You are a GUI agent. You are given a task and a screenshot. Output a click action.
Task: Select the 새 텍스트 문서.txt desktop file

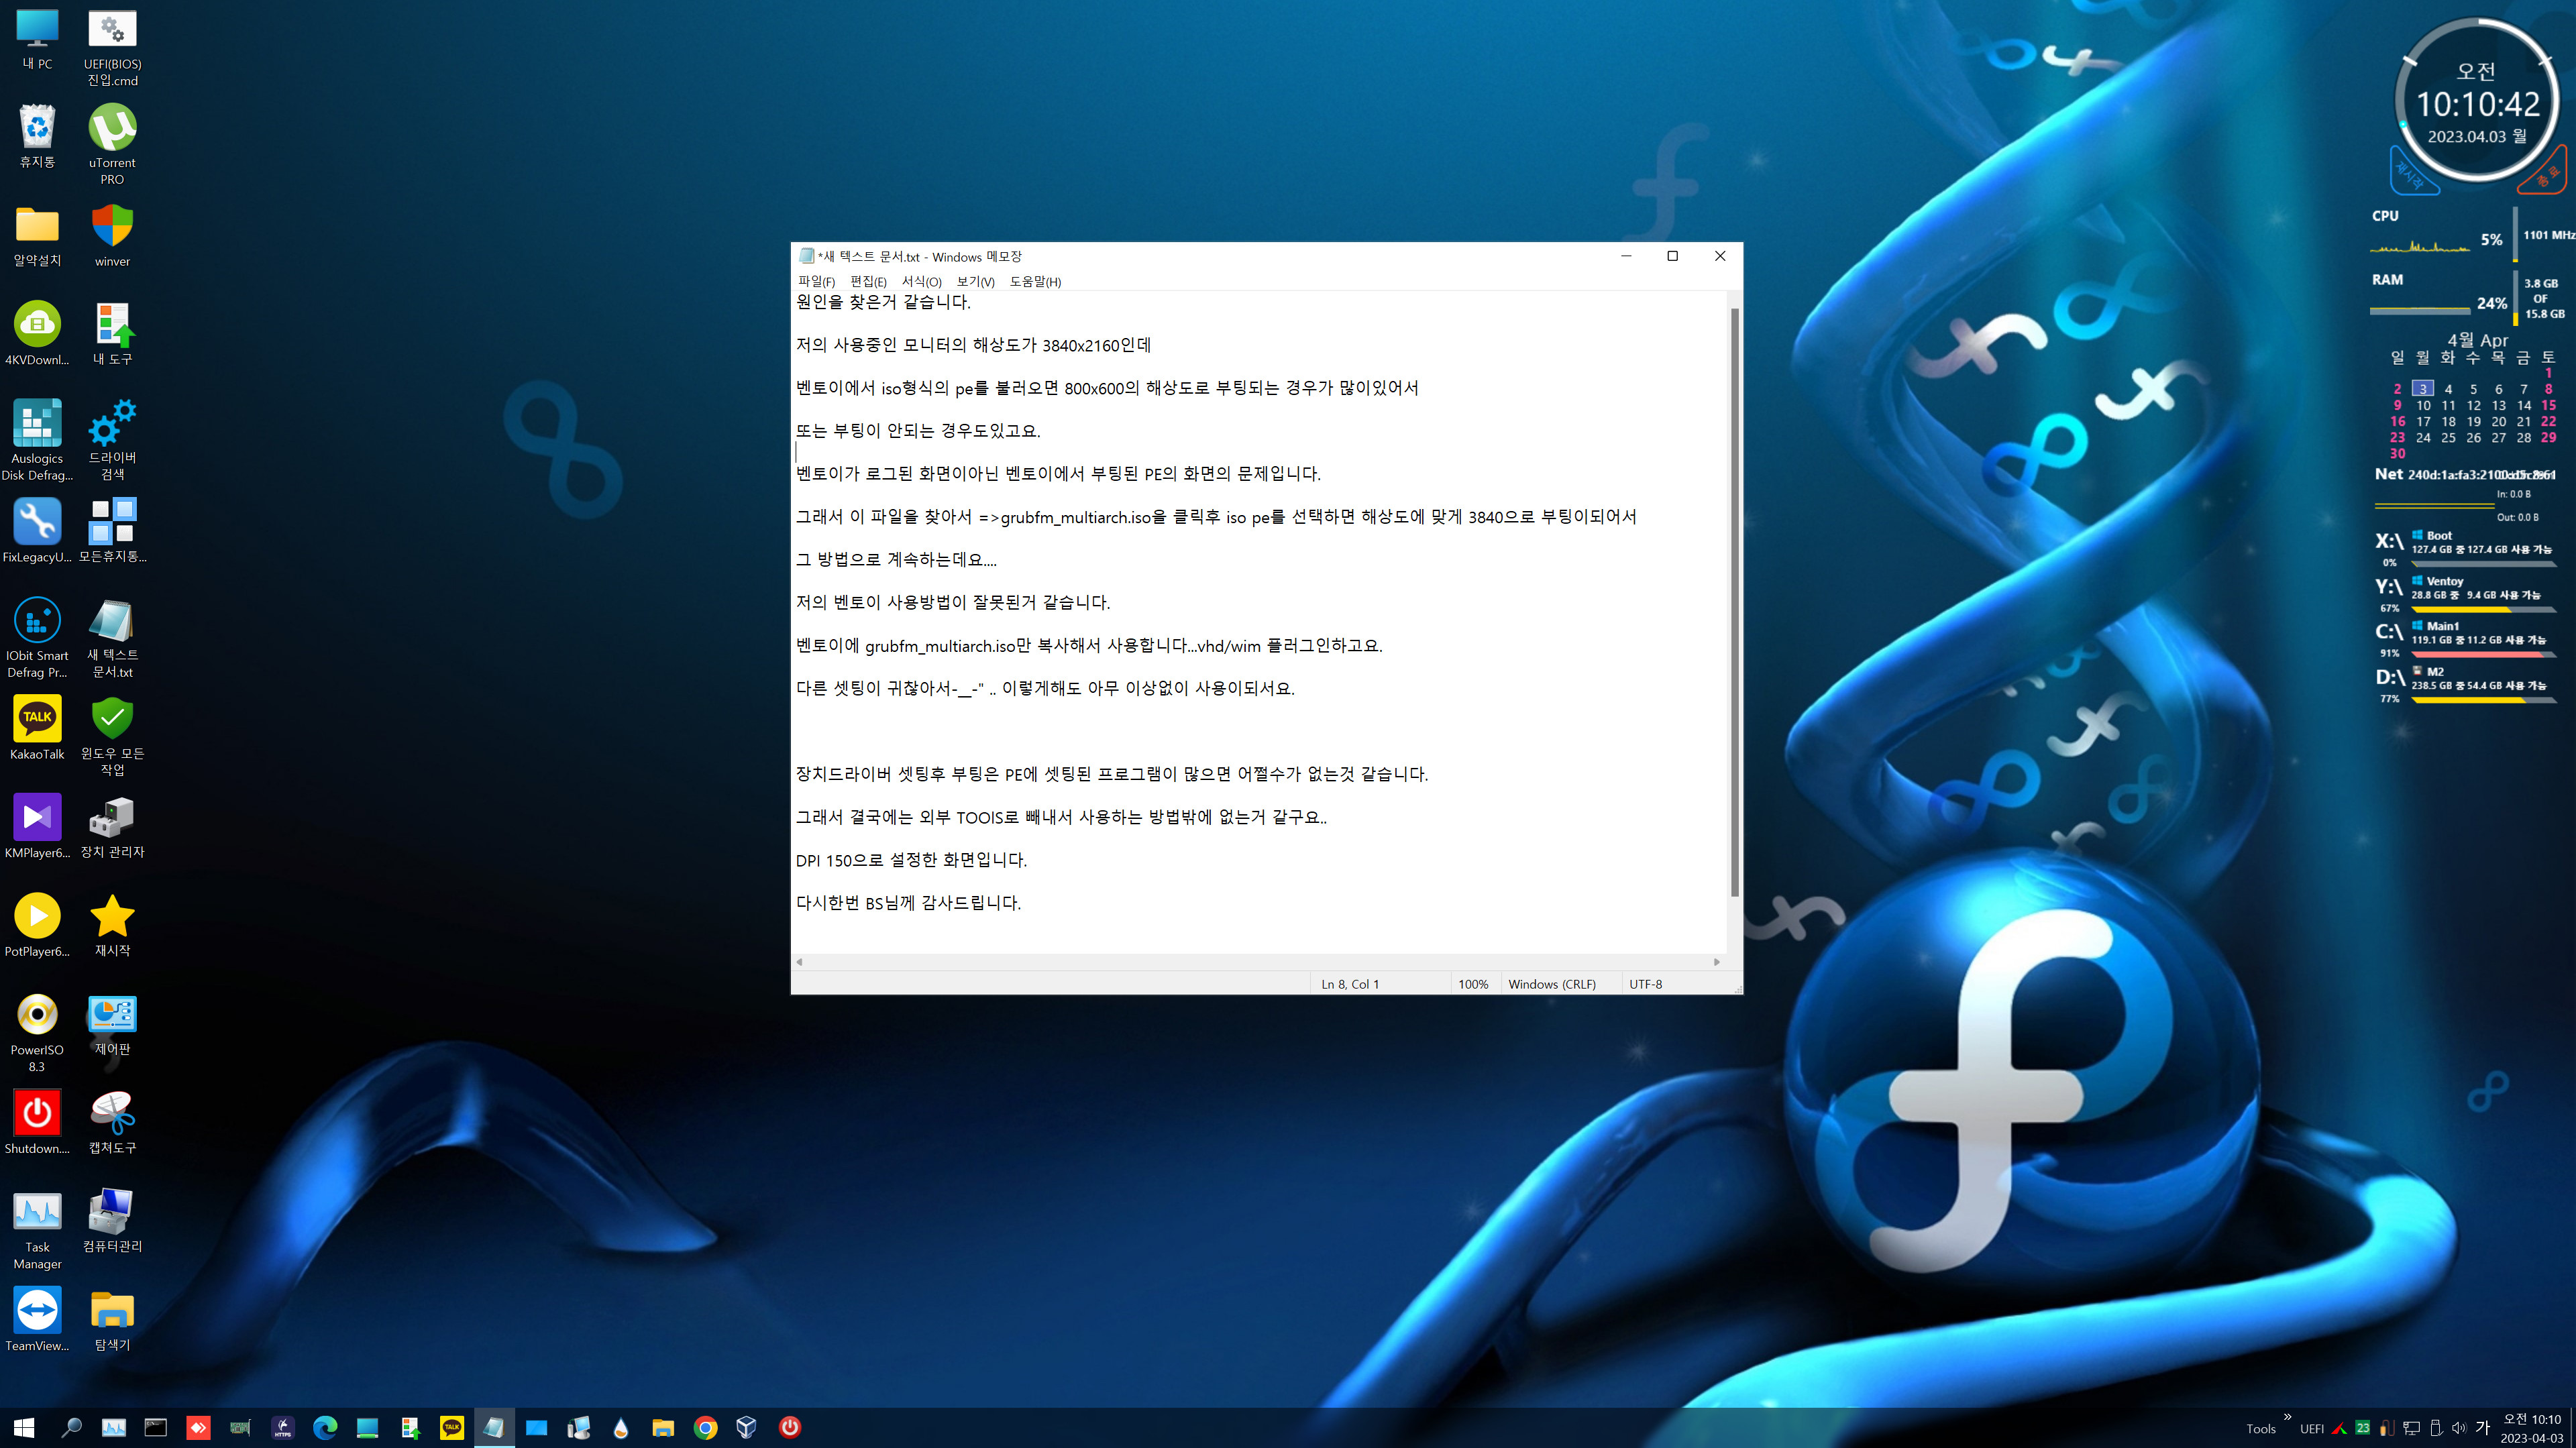(112, 638)
